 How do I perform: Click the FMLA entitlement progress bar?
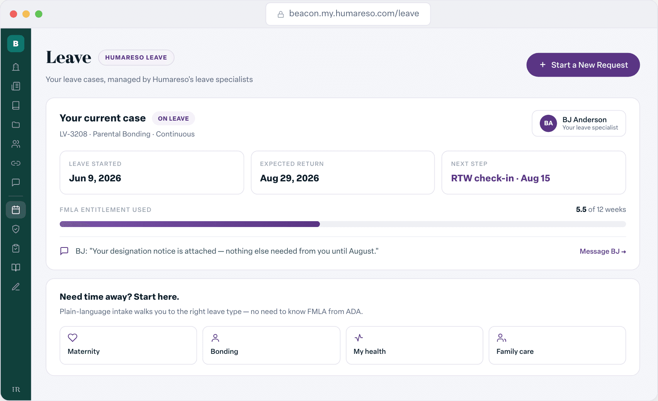click(x=343, y=224)
